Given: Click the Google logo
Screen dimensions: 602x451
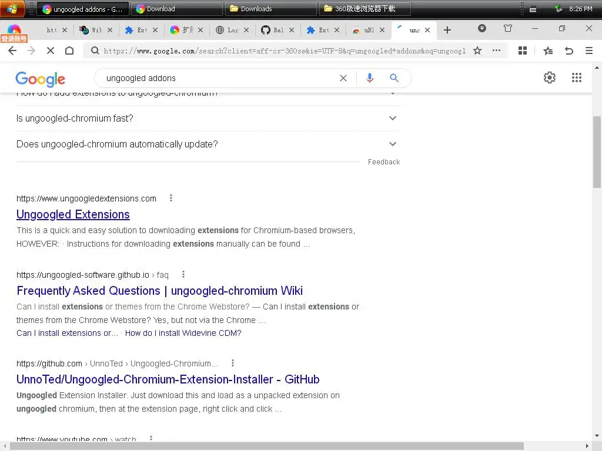Looking at the screenshot, I should [x=41, y=79].
